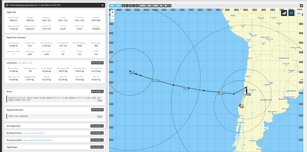Click initial altitude 33,000 ft

coord(13,46)
